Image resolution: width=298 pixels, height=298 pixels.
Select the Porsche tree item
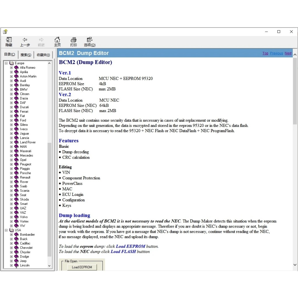25,173
